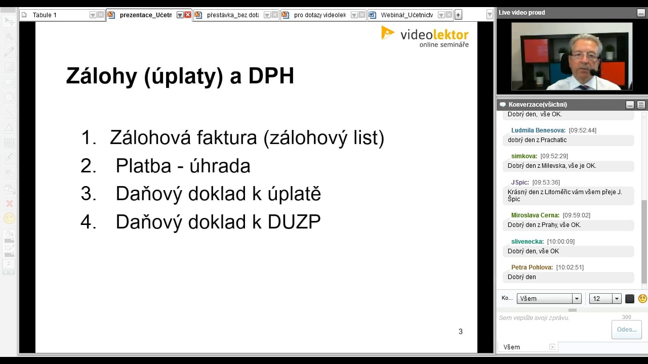Open dropdown arrow on Tabule 1 tab
Viewport: 648px width, 364px height.
click(x=93, y=15)
